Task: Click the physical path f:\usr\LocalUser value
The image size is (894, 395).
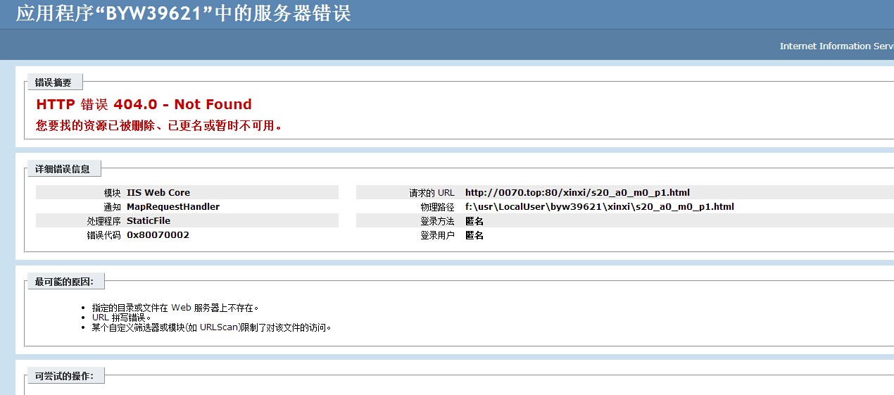Action: point(599,206)
